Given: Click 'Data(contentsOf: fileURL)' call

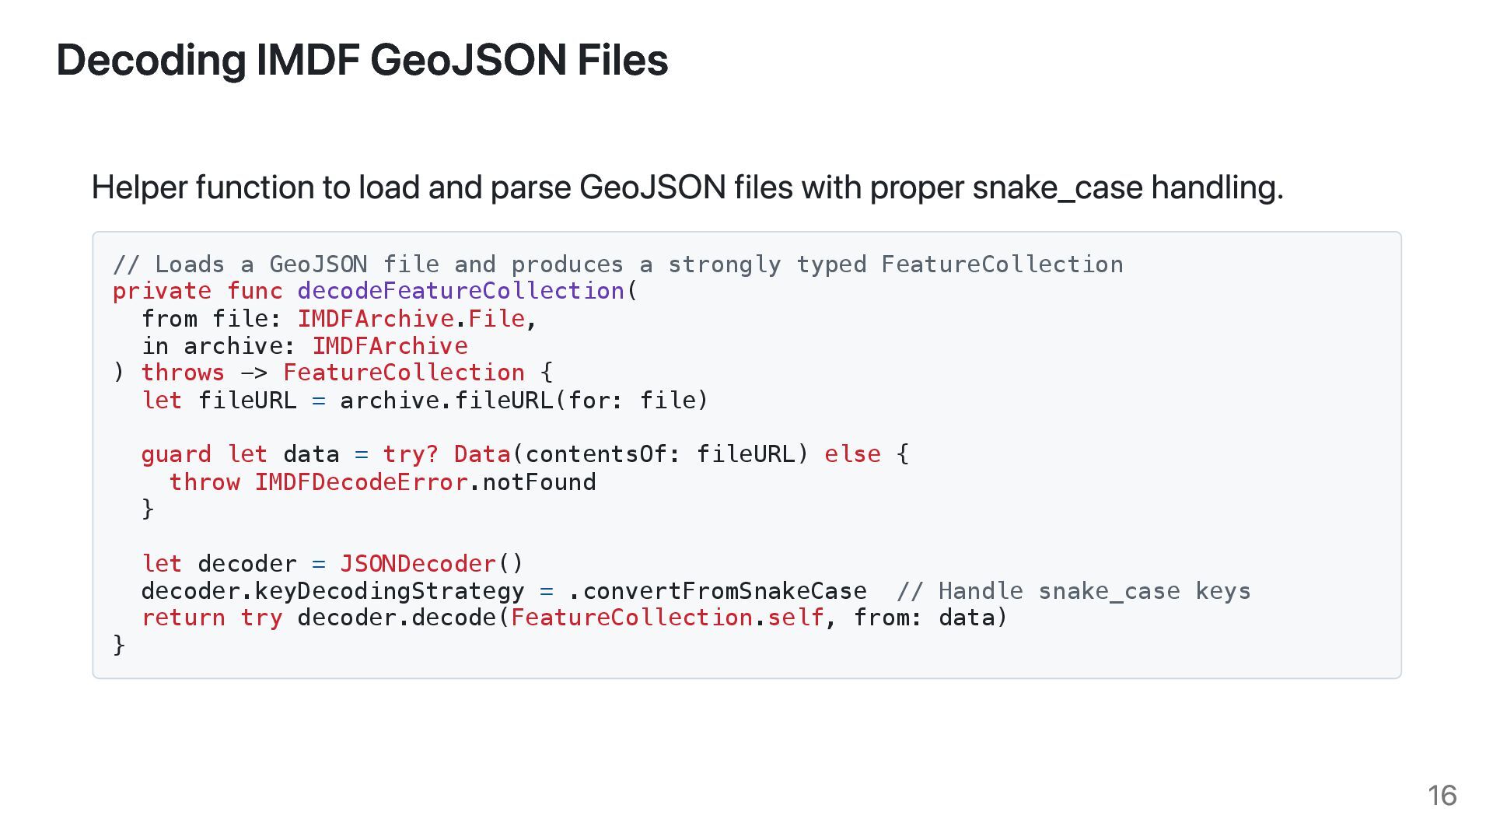Looking at the screenshot, I should click(x=631, y=454).
